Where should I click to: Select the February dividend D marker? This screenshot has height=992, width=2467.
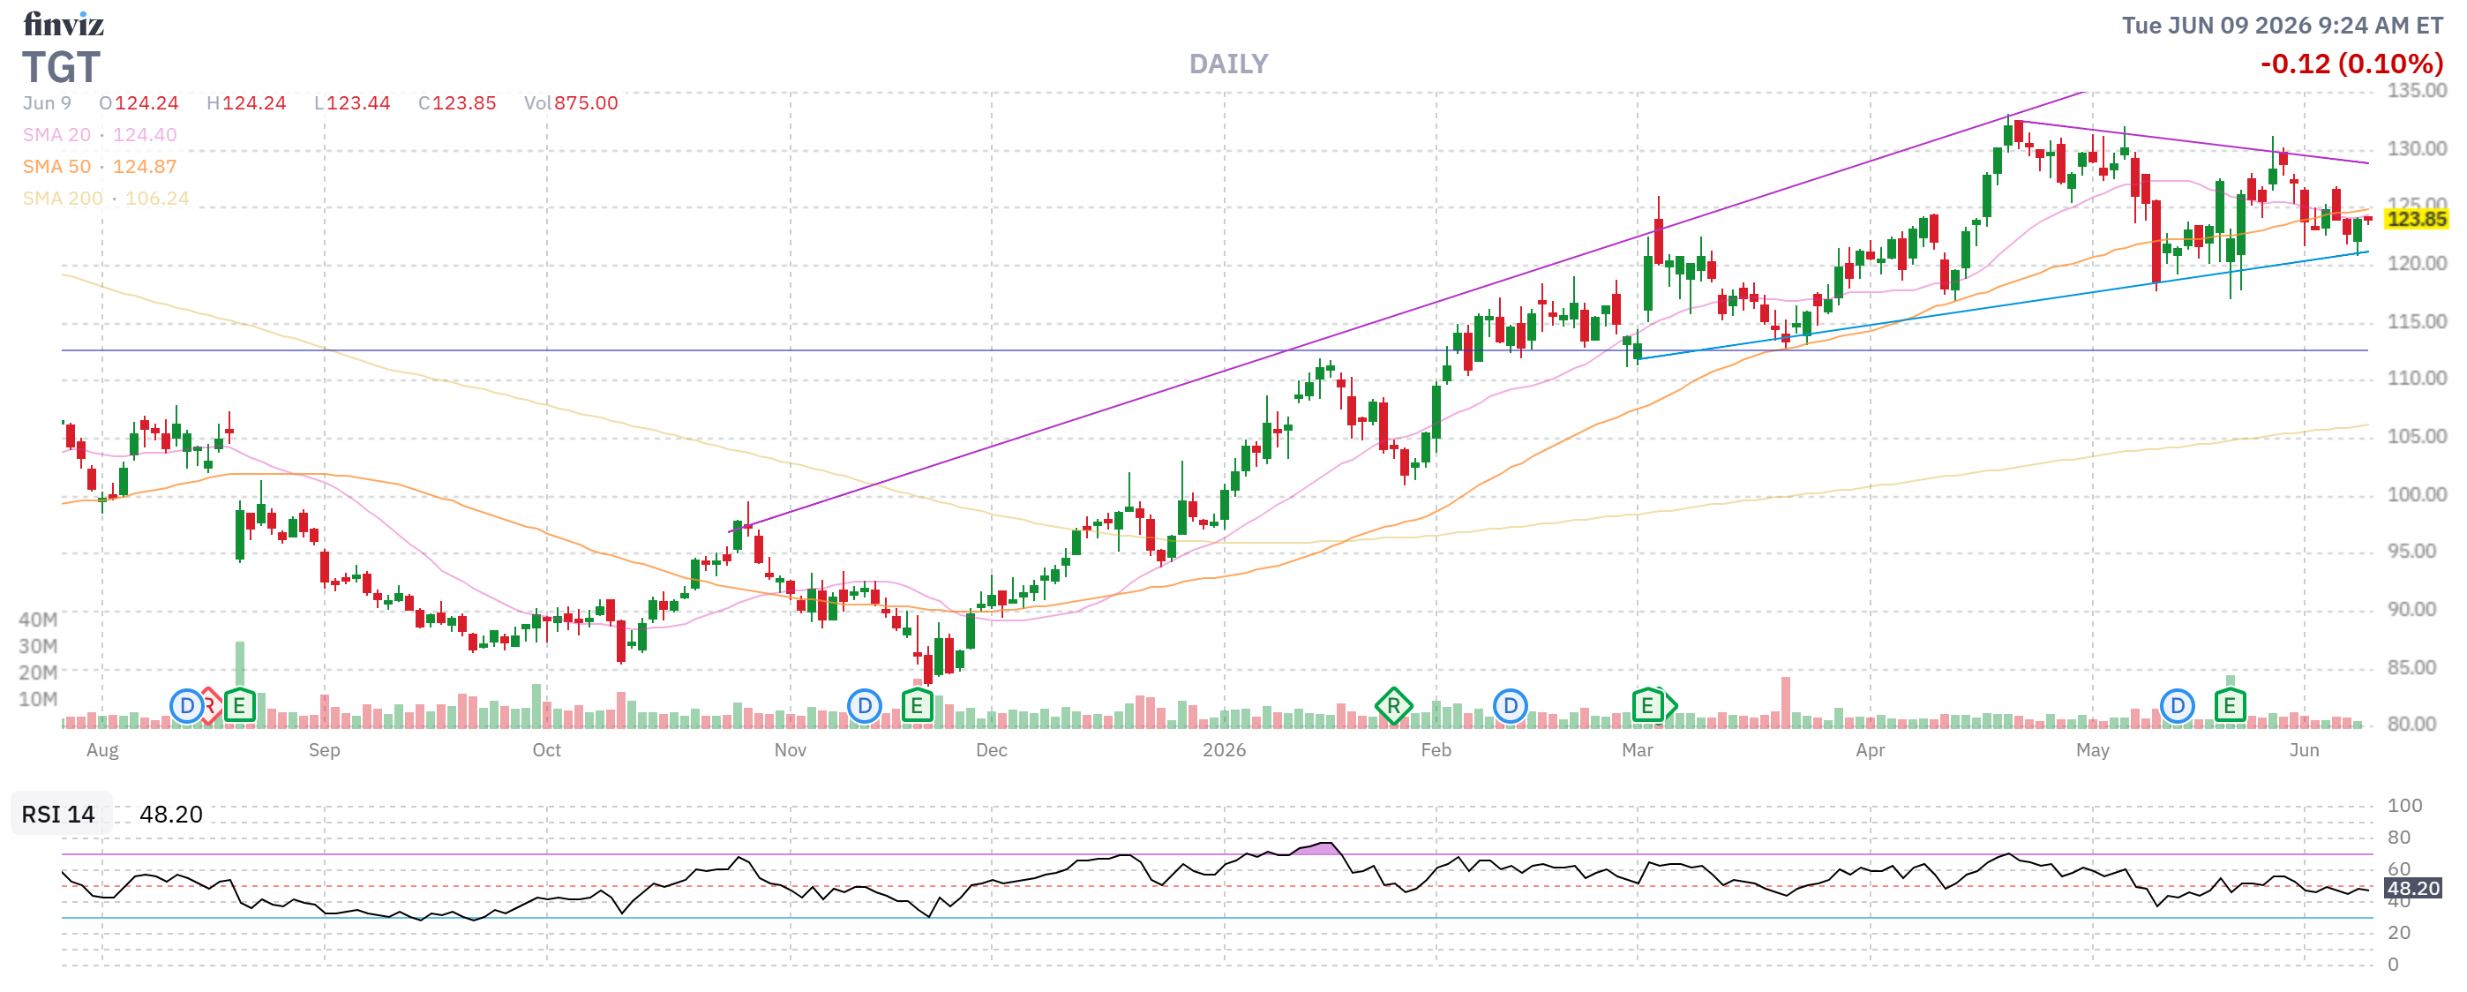[1511, 707]
